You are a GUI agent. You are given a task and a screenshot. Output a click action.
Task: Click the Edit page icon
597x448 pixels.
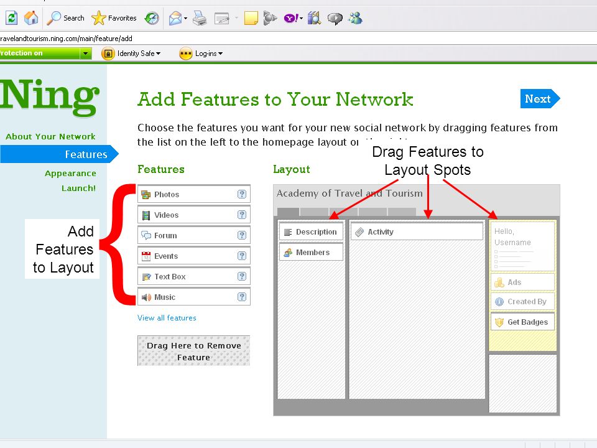tap(222, 18)
